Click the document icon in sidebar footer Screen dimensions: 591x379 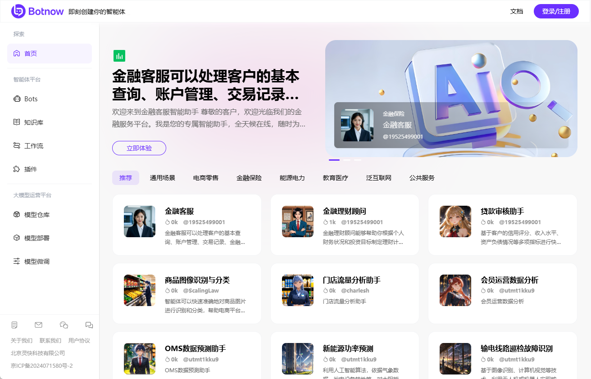[x=14, y=325]
